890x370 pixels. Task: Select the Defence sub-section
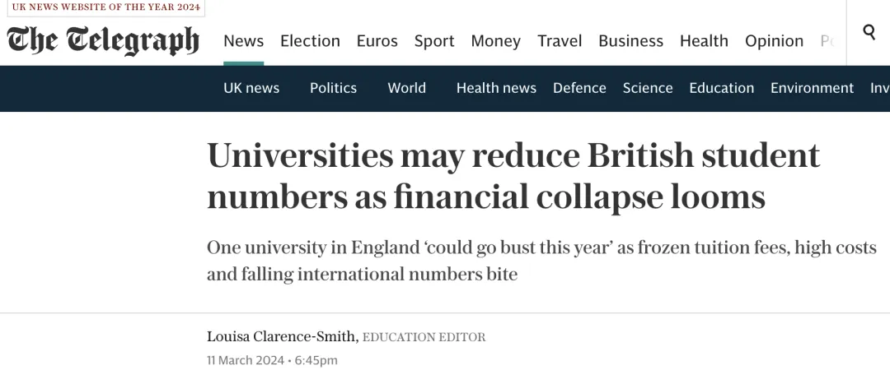coord(579,88)
